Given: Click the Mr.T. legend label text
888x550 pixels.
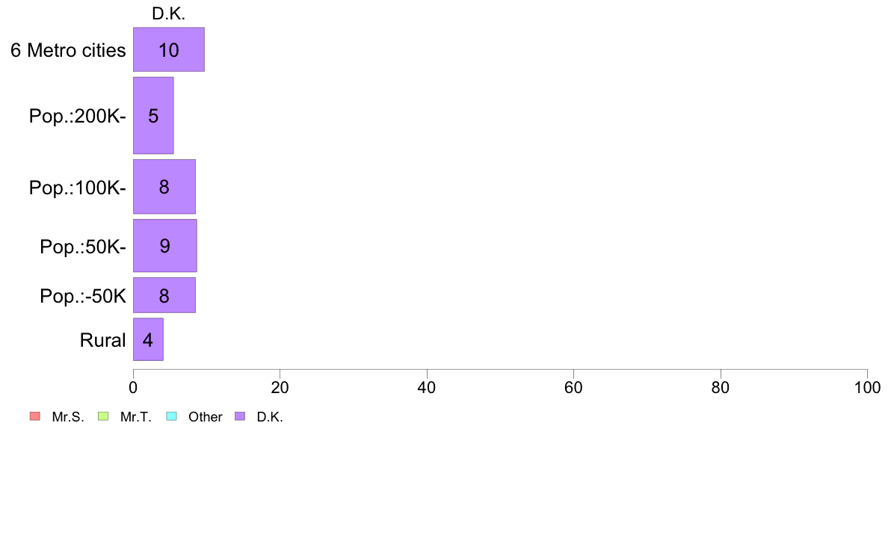Looking at the screenshot, I should 136,417.
